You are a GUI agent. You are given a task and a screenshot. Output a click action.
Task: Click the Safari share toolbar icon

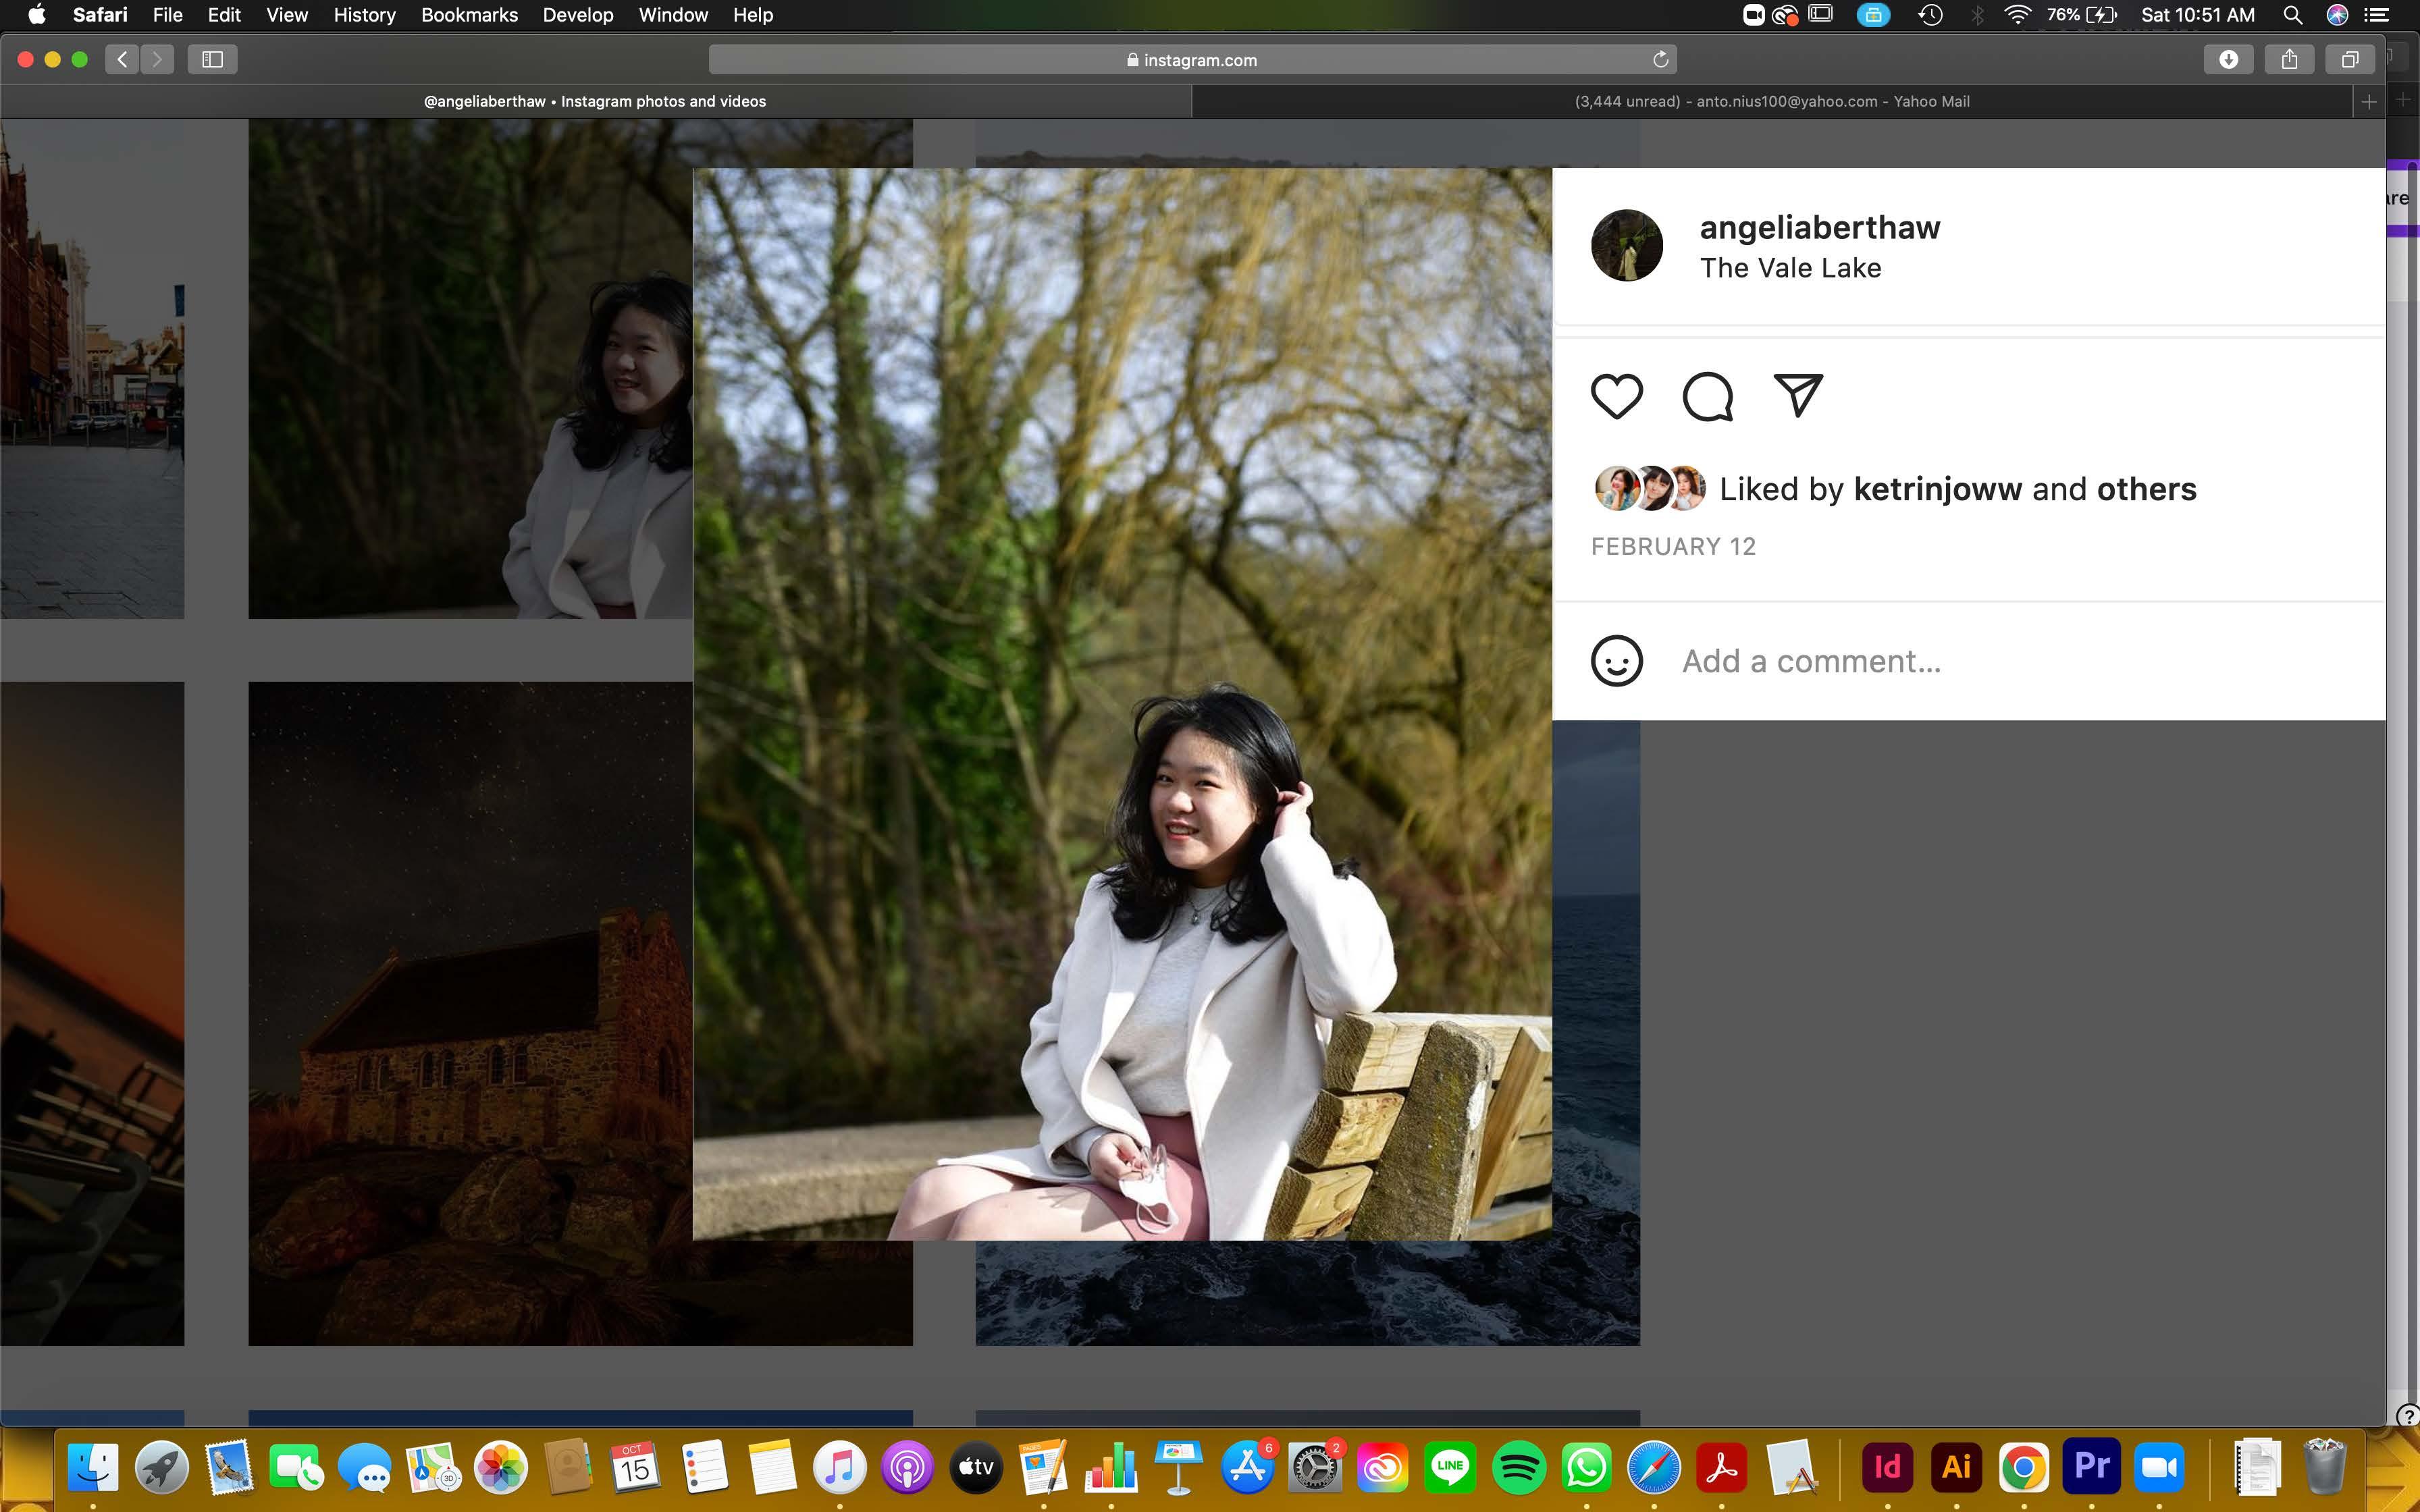pos(2289,60)
